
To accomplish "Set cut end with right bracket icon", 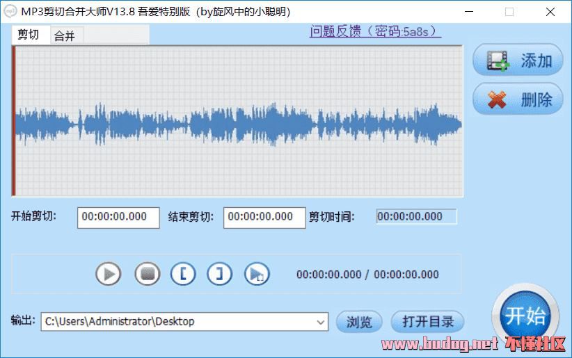I will (x=220, y=274).
